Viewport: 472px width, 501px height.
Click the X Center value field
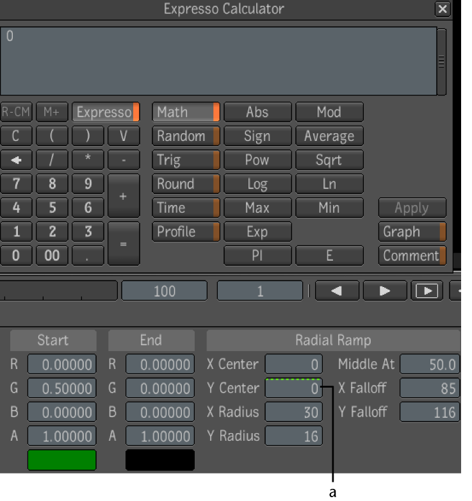(294, 365)
